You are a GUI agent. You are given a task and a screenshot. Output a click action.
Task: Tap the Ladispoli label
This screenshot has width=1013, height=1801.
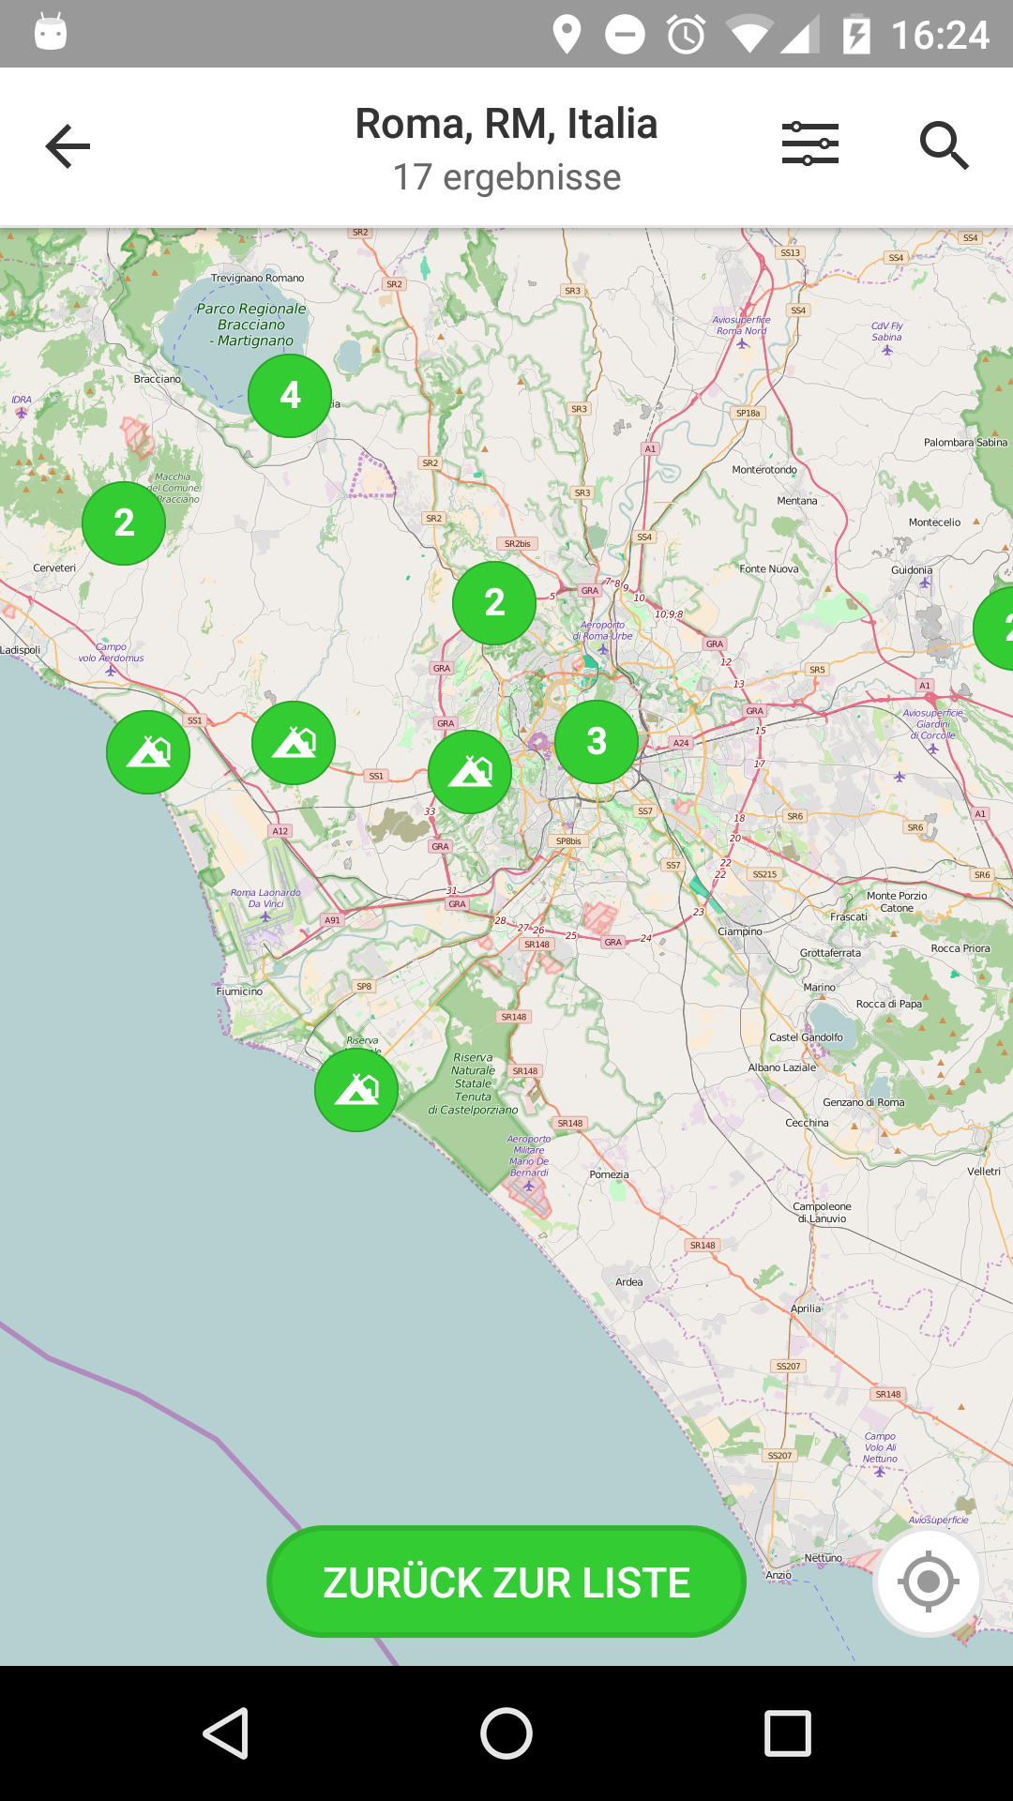(x=21, y=650)
